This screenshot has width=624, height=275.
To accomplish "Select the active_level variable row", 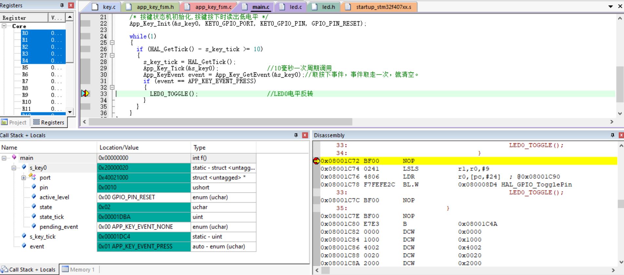I will point(128,197).
